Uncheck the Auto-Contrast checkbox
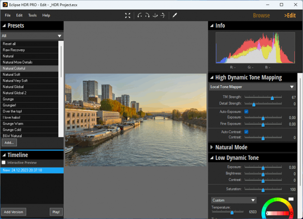This screenshot has height=219, width=303. pos(246,132)
